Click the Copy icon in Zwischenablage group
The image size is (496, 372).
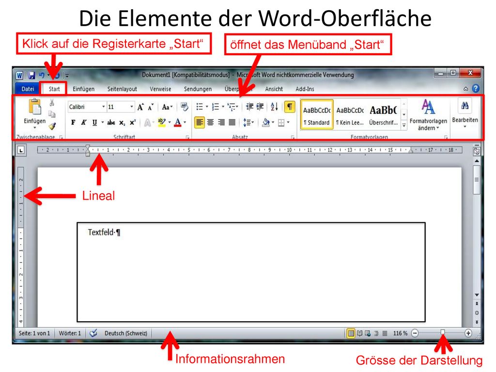coord(52,114)
